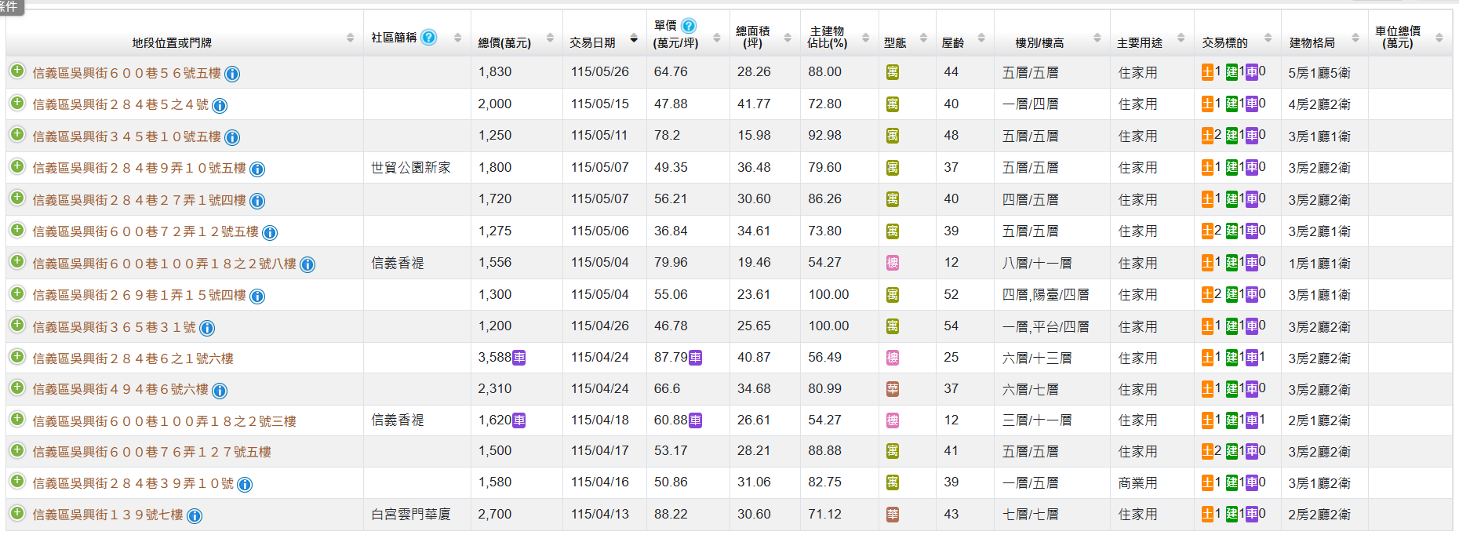Click layout cell 5房1廳5衛
The image size is (1459, 535).
click(1319, 73)
